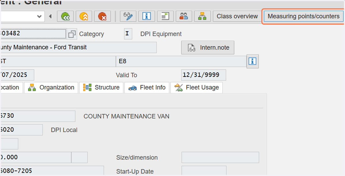Image resolution: width=345 pixels, height=176 pixels.
Task: Click the red Cancel toolbar icon
Action: click(x=102, y=16)
